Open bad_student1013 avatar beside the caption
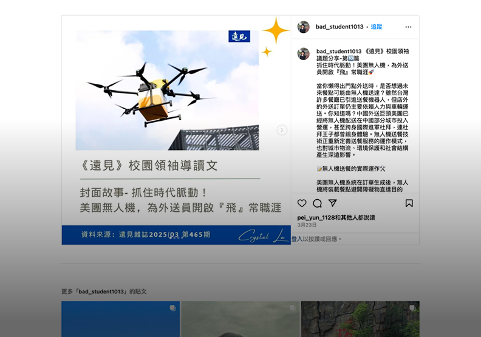The height and width of the screenshot is (337, 481). click(303, 53)
